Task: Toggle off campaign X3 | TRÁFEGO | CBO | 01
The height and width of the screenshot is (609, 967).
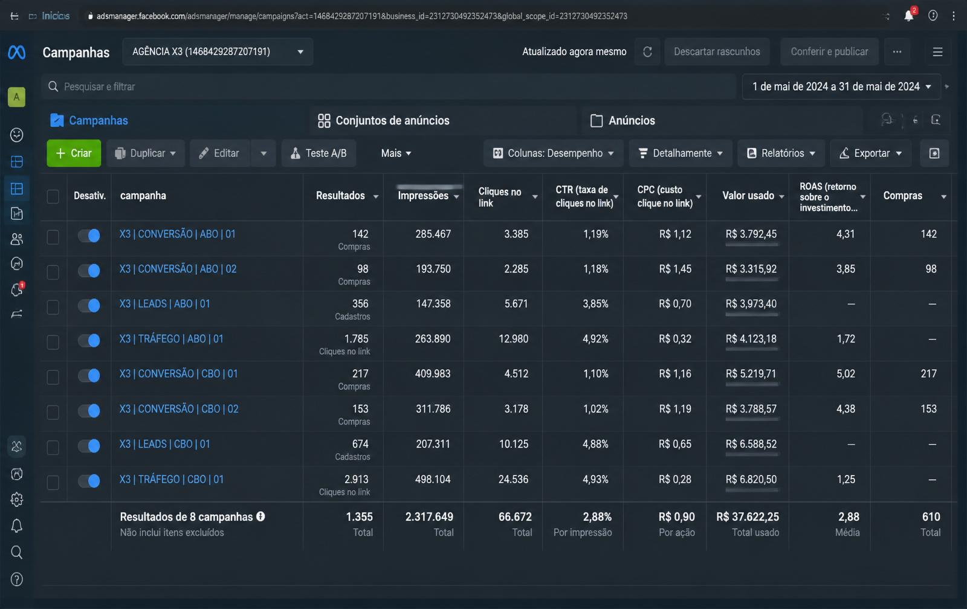Action: pos(89,481)
